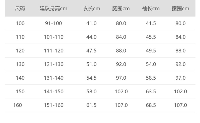200x123 pixels.
Task: Click the 袖长cm column header
Action: pos(151,8)
